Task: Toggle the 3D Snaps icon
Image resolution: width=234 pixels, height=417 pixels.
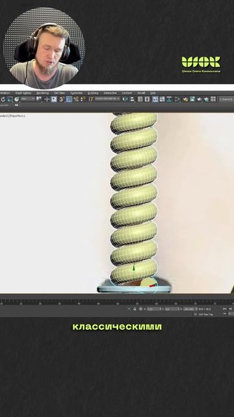Action: coord(61,99)
